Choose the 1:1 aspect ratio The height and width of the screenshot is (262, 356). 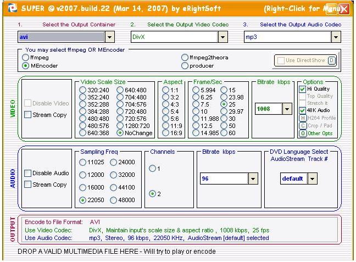point(166,90)
